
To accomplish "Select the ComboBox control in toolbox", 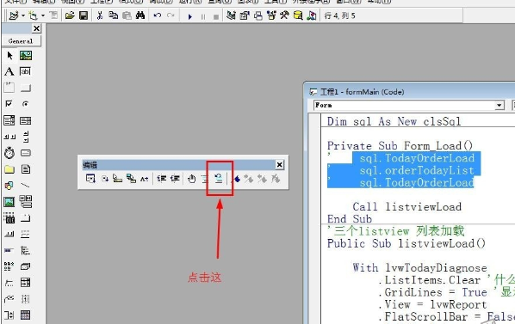I will tap(9, 120).
